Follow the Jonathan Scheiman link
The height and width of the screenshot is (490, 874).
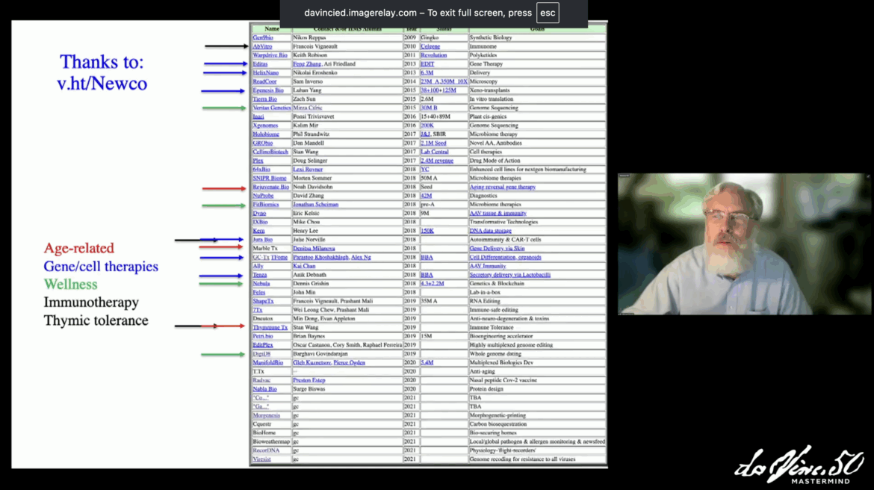315,205
